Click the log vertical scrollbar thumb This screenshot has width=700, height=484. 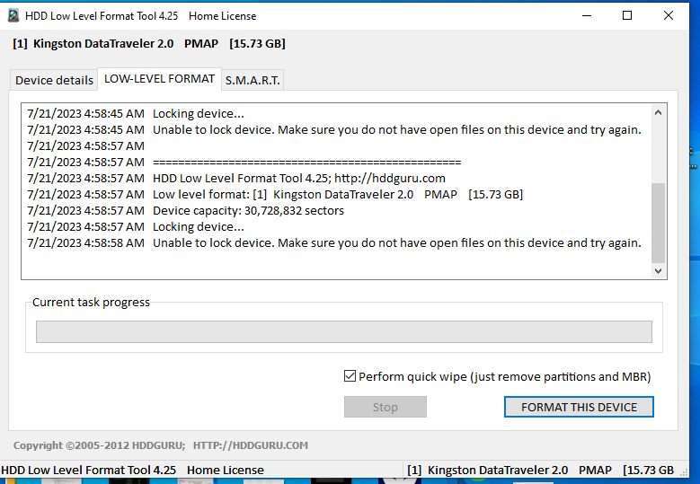click(658, 223)
